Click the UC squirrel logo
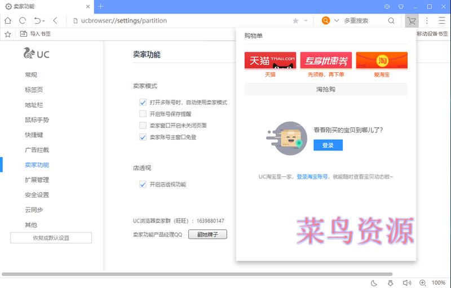 [37, 54]
